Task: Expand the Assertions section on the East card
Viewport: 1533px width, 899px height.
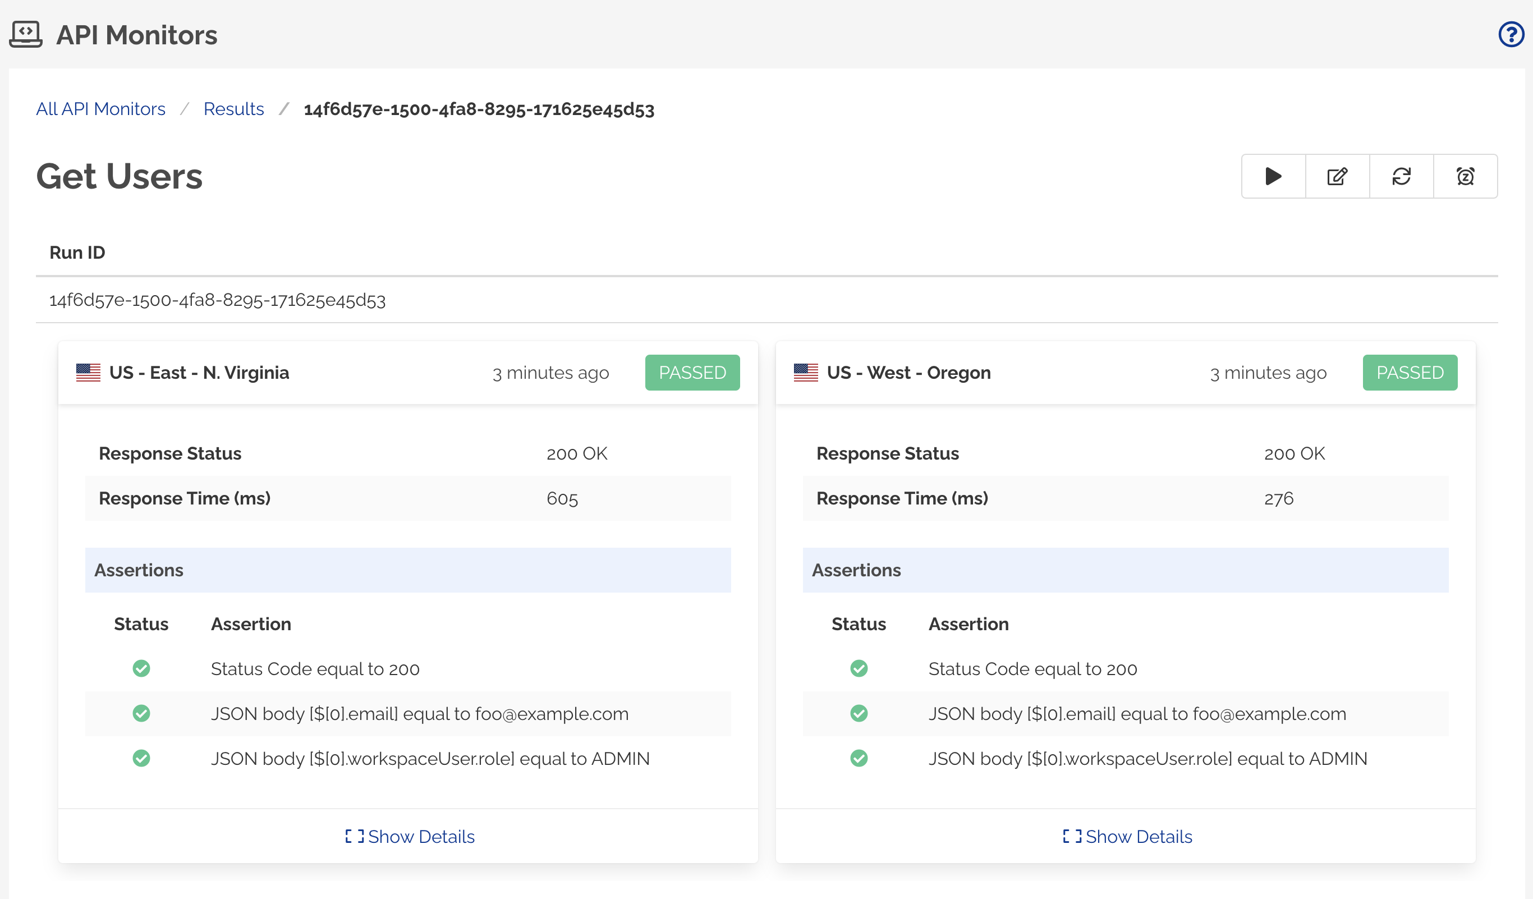Action: pyautogui.click(x=139, y=570)
